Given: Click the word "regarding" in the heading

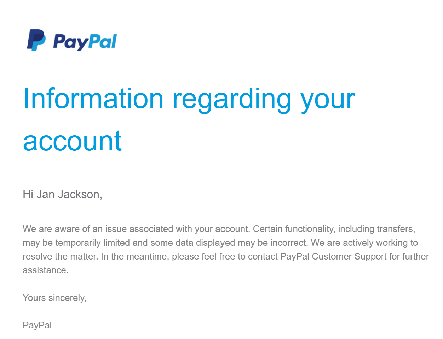Looking at the screenshot, I should [x=232, y=99].
